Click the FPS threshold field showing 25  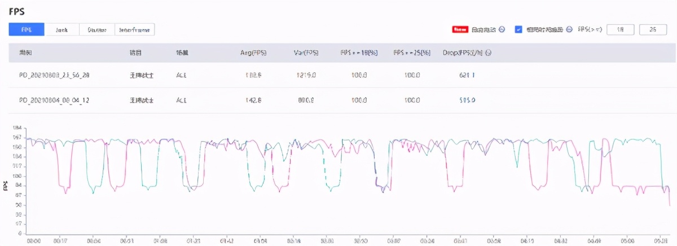[653, 29]
